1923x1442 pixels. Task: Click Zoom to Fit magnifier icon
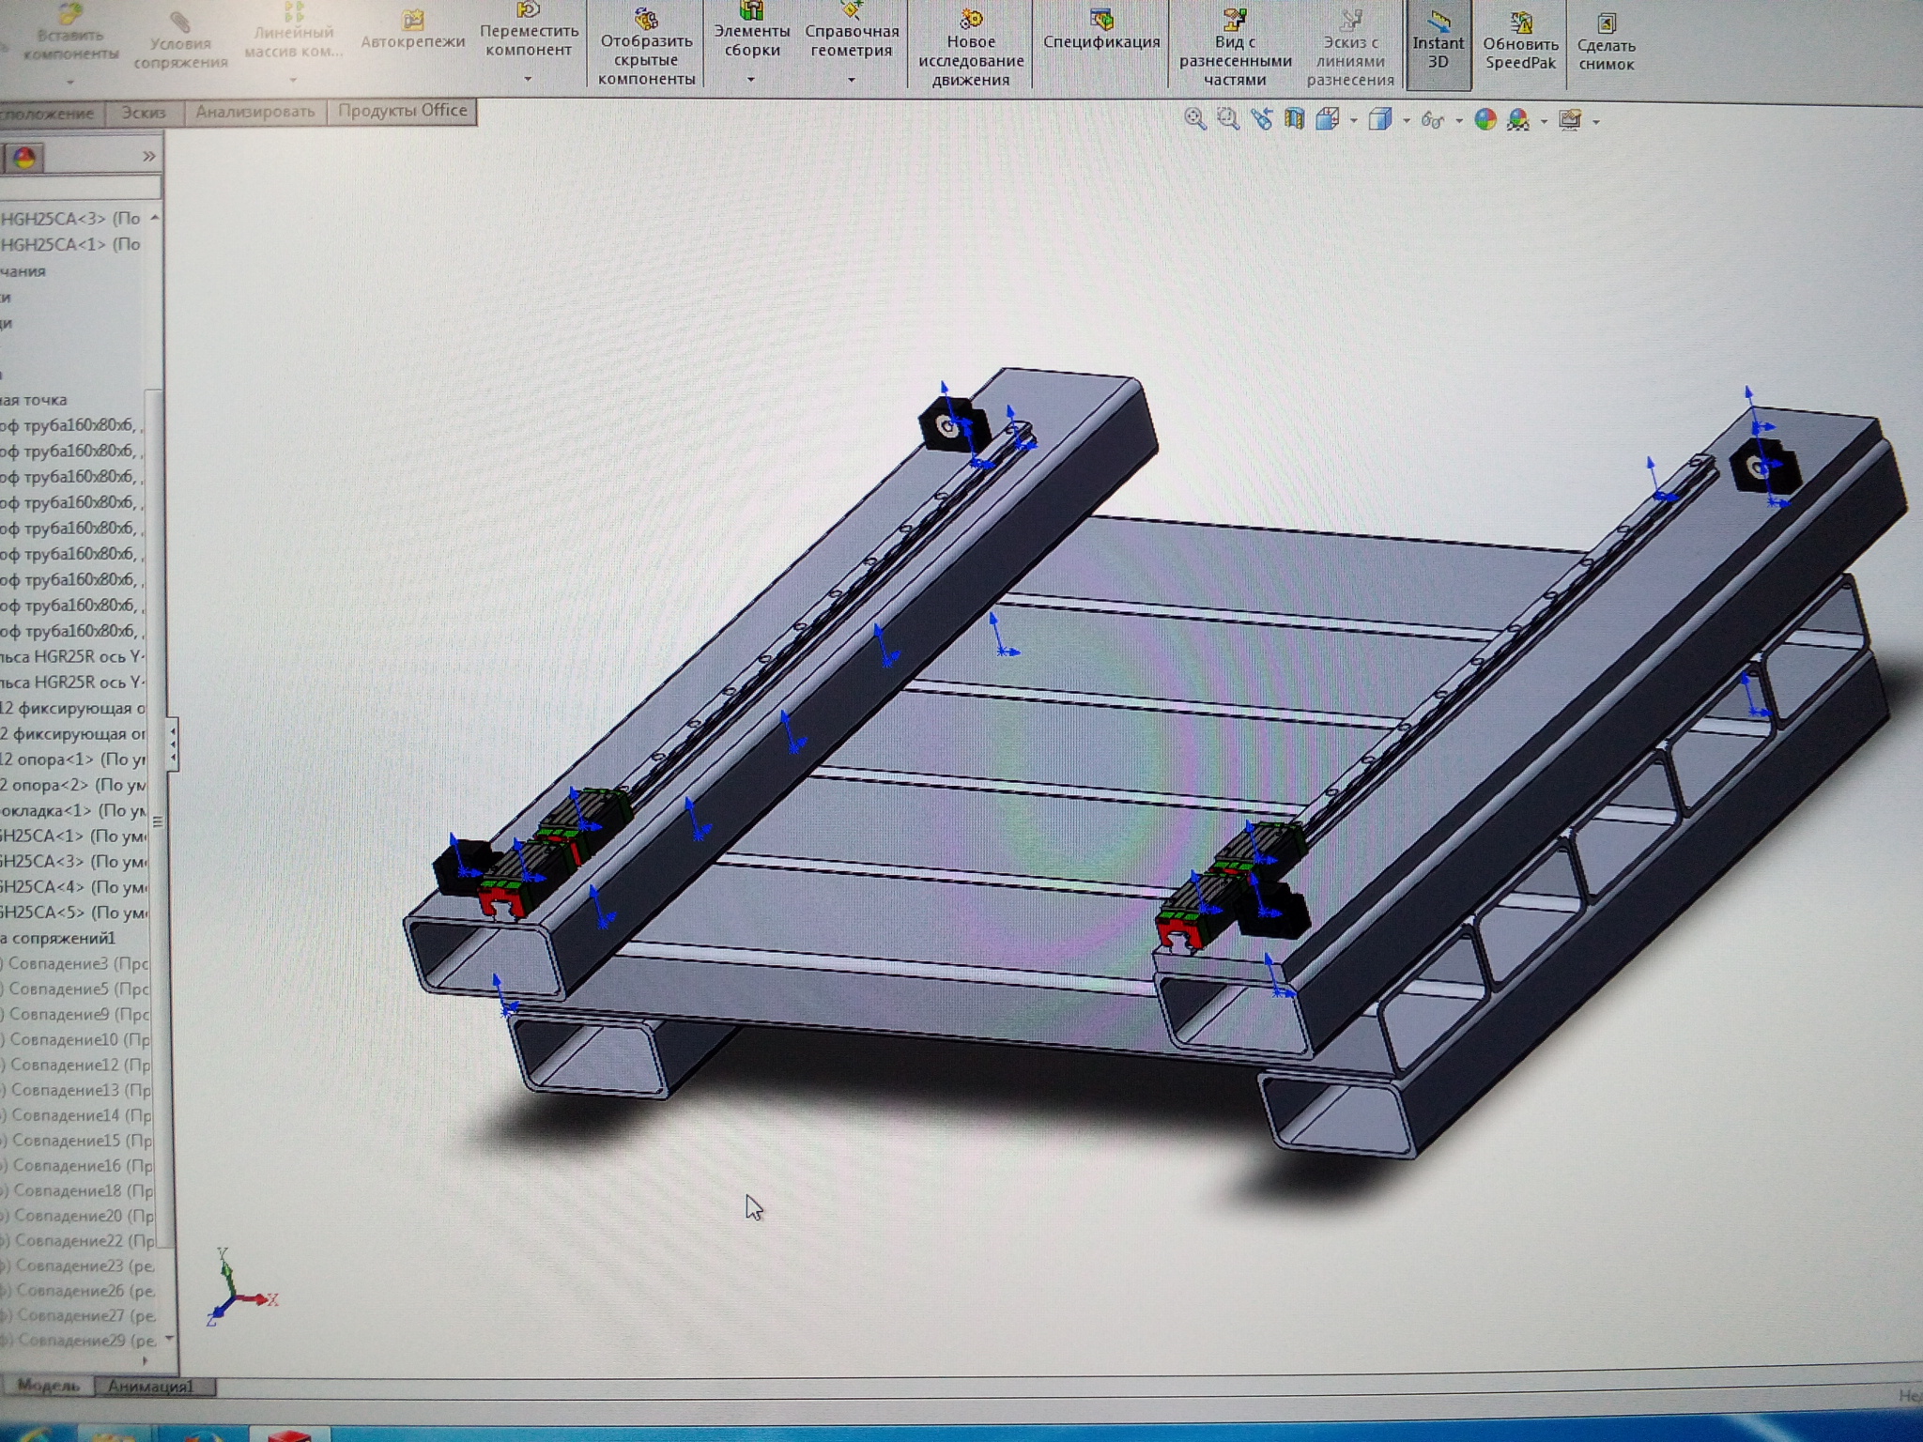pos(1194,119)
